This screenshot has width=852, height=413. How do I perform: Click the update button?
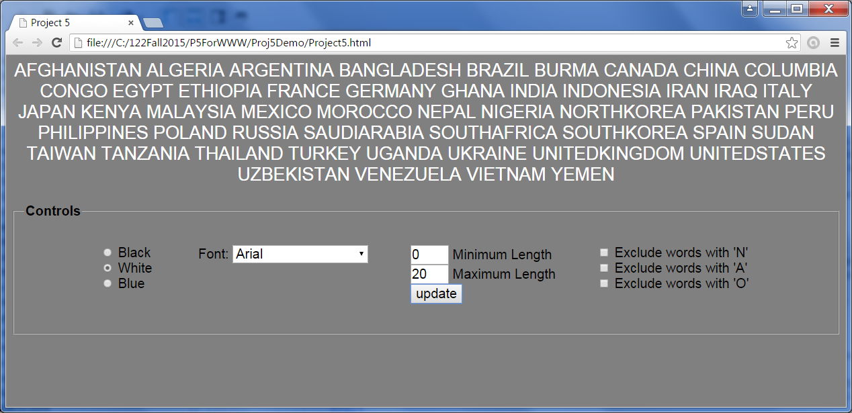point(436,293)
